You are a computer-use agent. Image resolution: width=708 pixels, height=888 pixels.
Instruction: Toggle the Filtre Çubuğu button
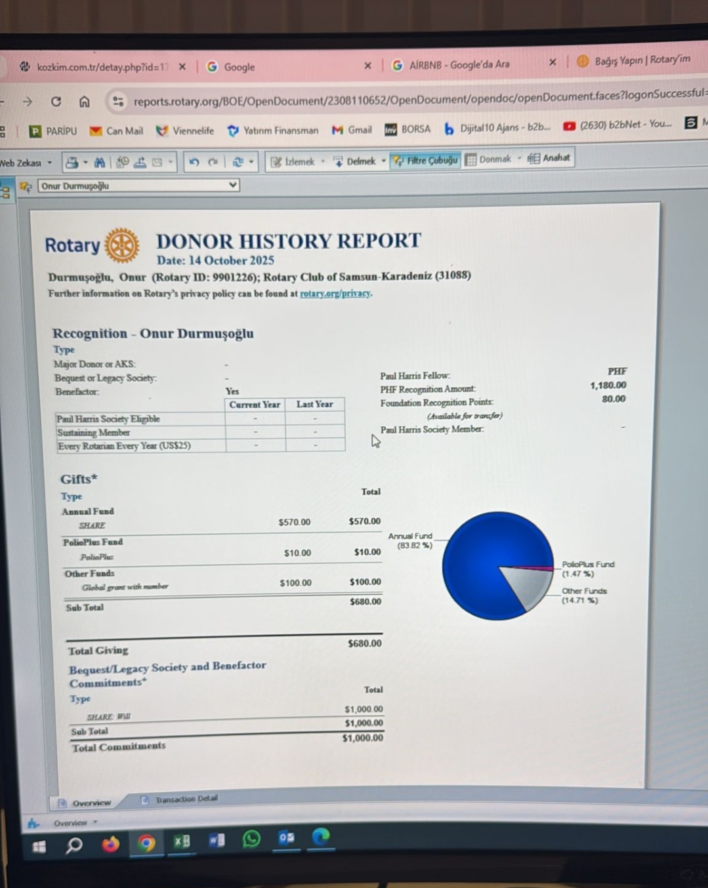(x=425, y=160)
